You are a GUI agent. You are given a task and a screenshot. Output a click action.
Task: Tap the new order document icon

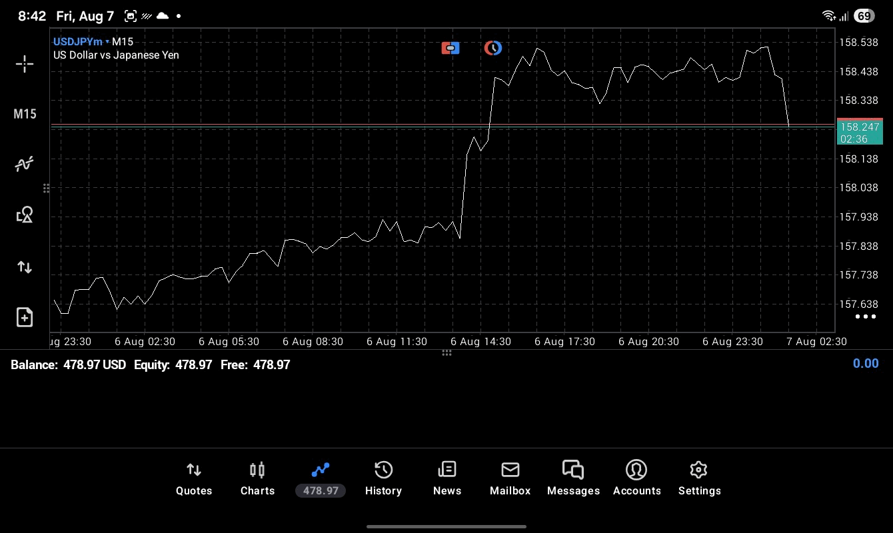[25, 317]
